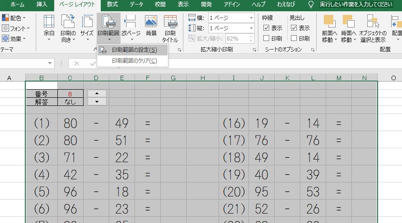Toggle 枠線 表示 gridlines view checkbox
Image resolution: width=402 pixels, height=223 pixels.
point(266,28)
